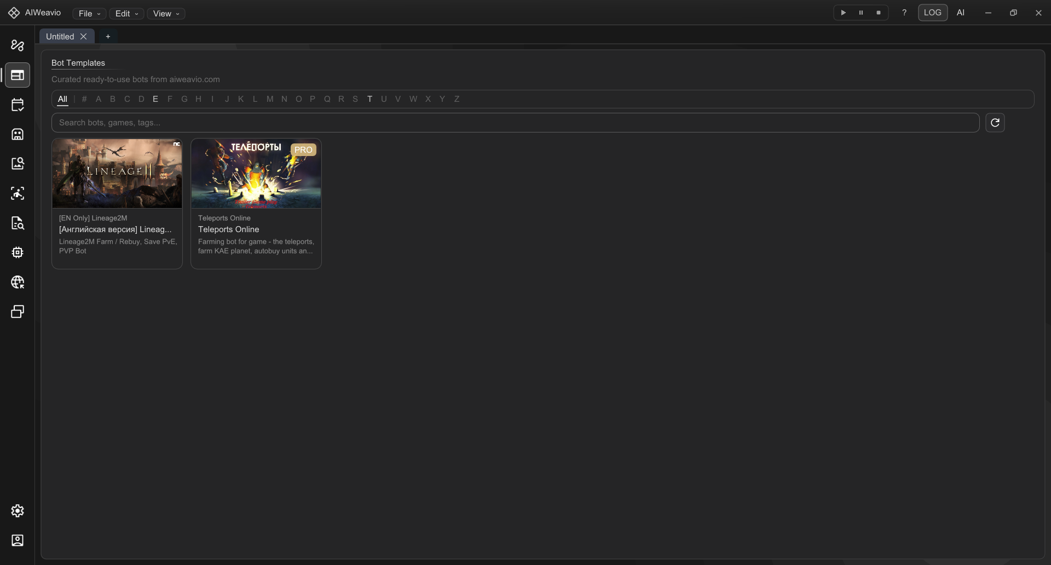1051x565 pixels.
Task: Filter templates by letter B
Action: click(x=113, y=99)
